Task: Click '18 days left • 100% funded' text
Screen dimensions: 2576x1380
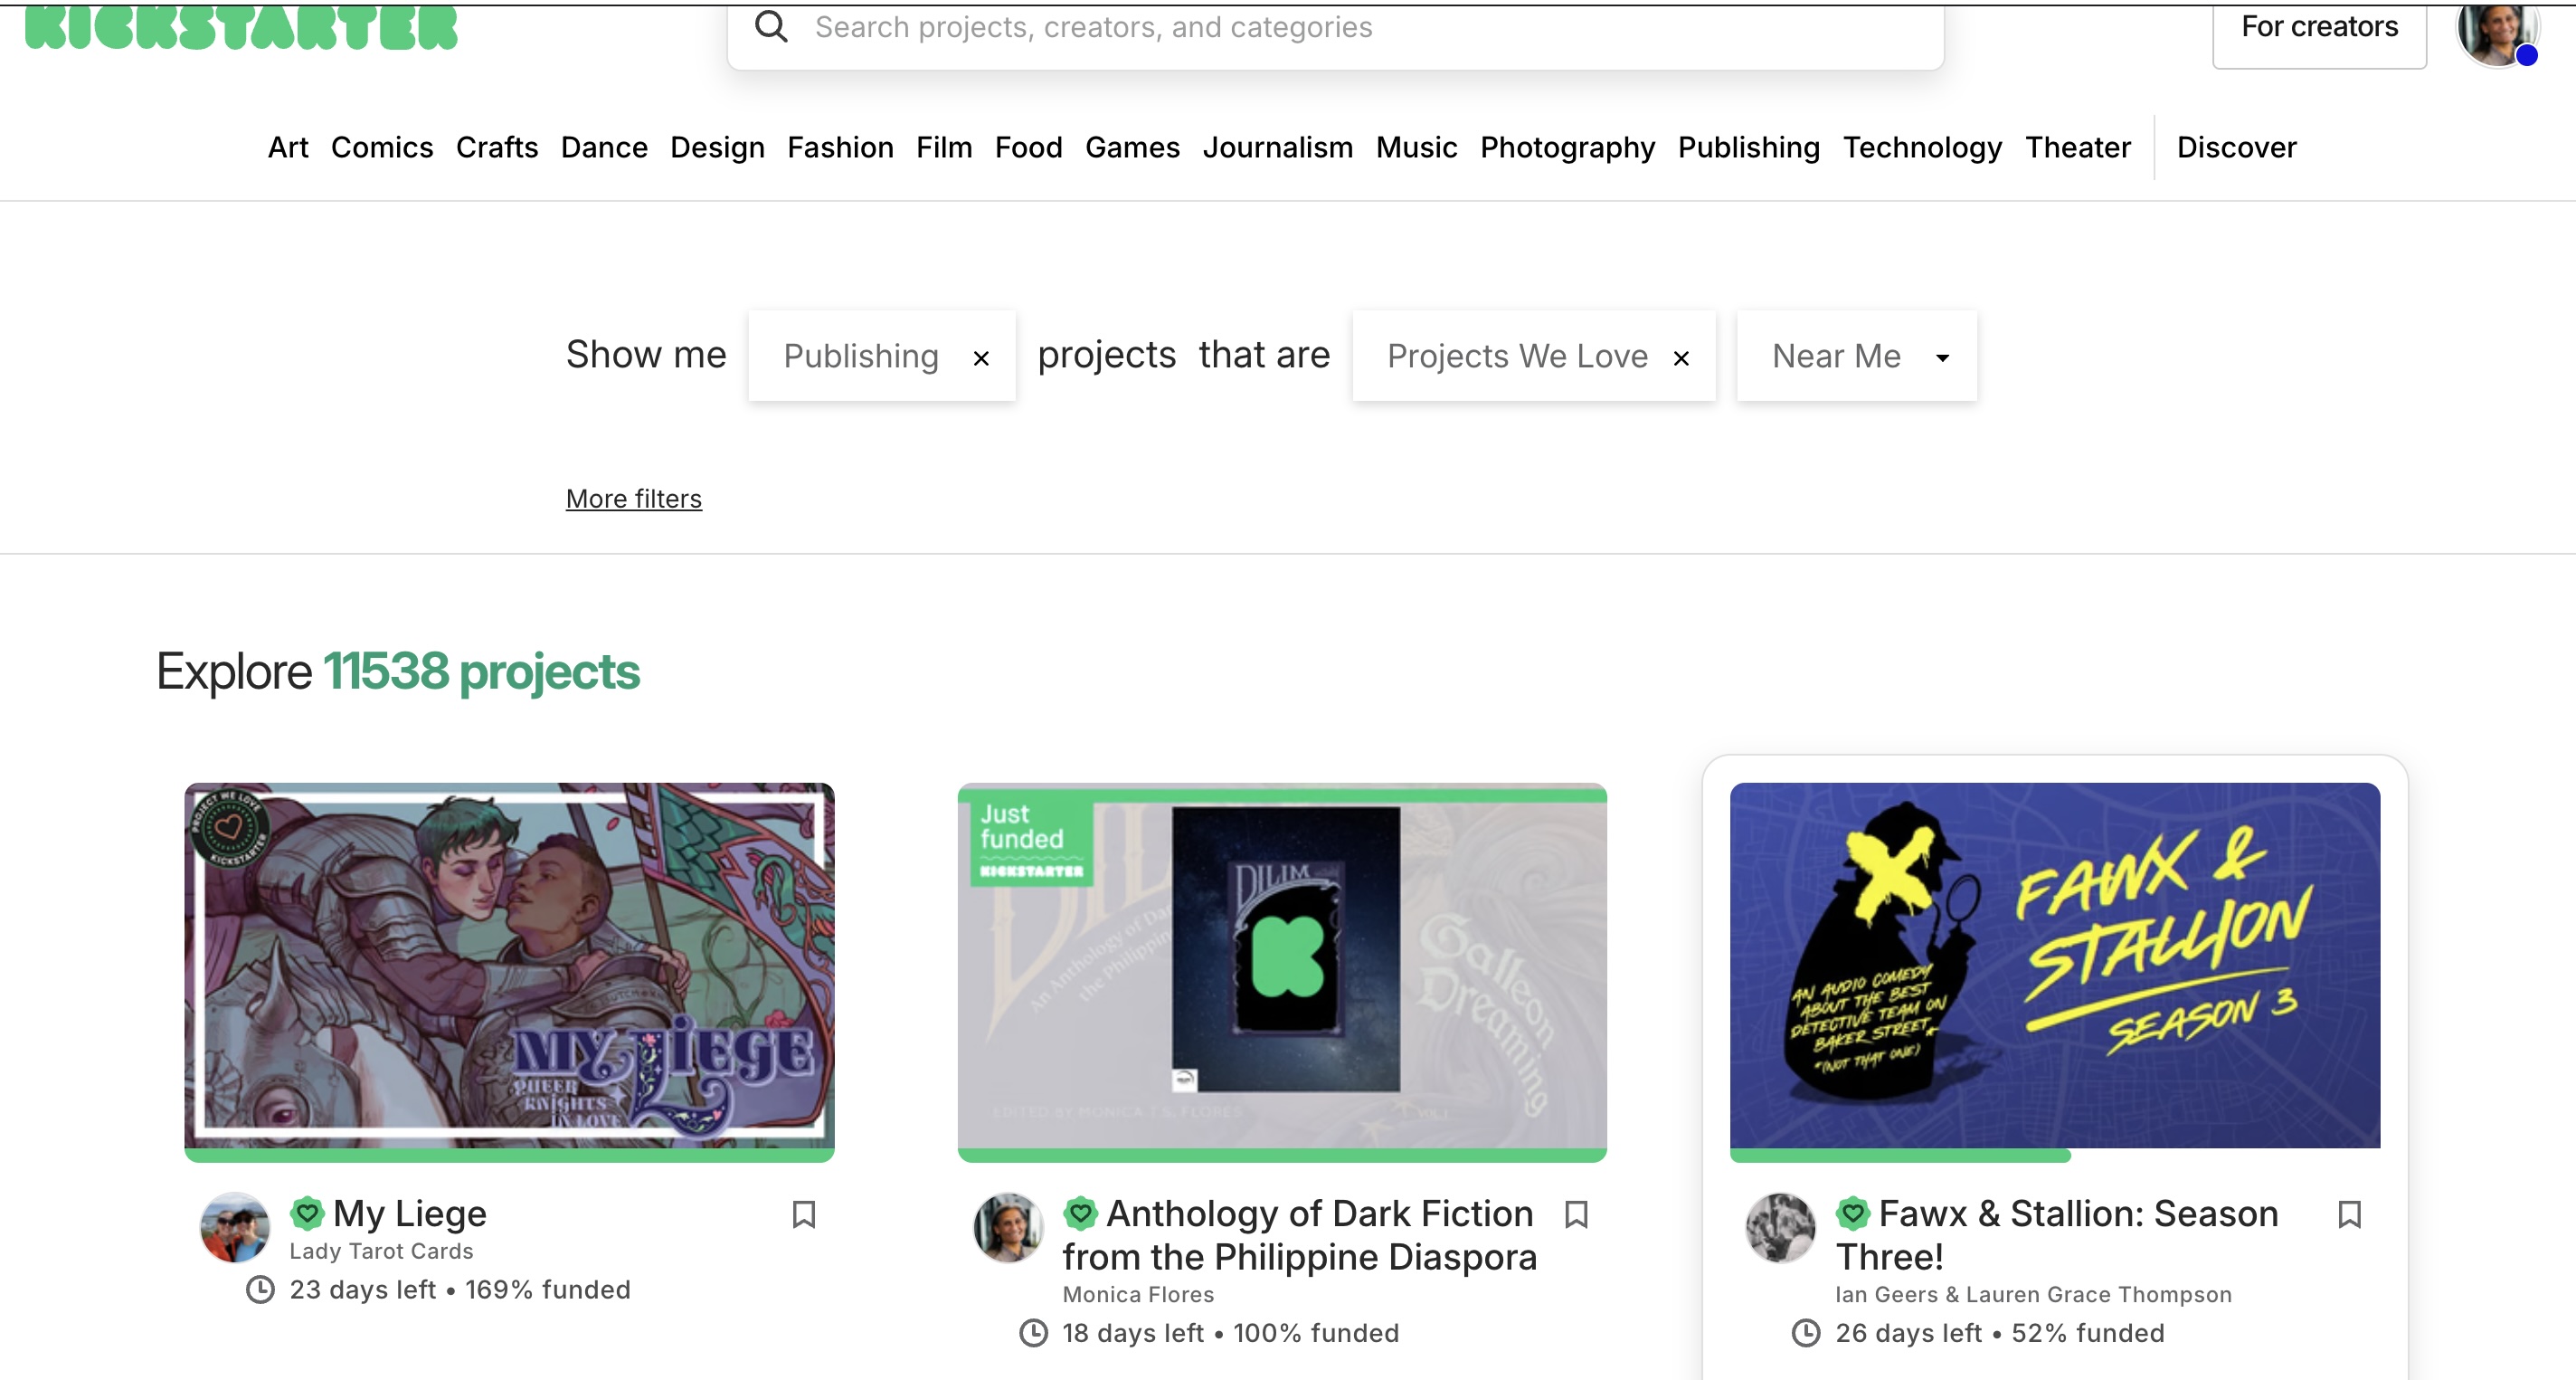Action: click(1231, 1333)
